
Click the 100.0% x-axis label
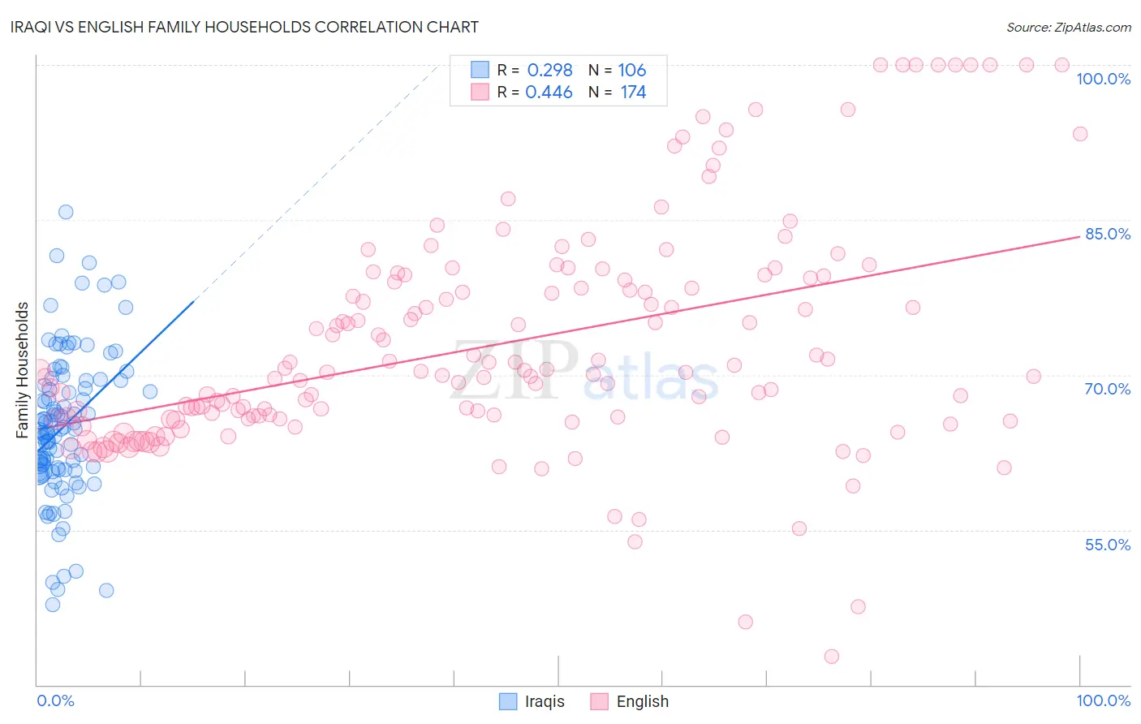(x=1103, y=700)
